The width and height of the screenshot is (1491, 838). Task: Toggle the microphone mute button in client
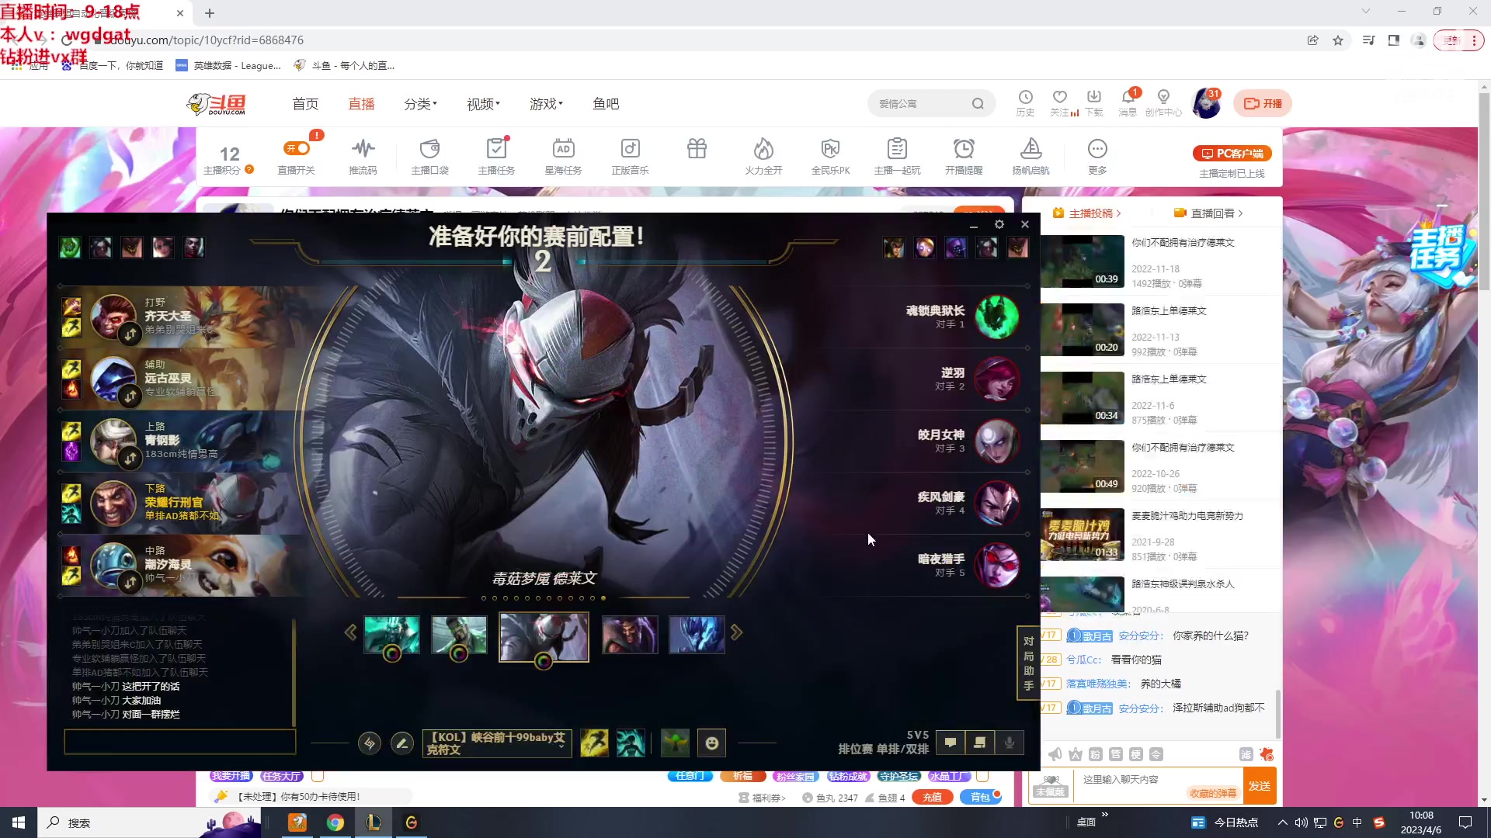(x=1009, y=743)
